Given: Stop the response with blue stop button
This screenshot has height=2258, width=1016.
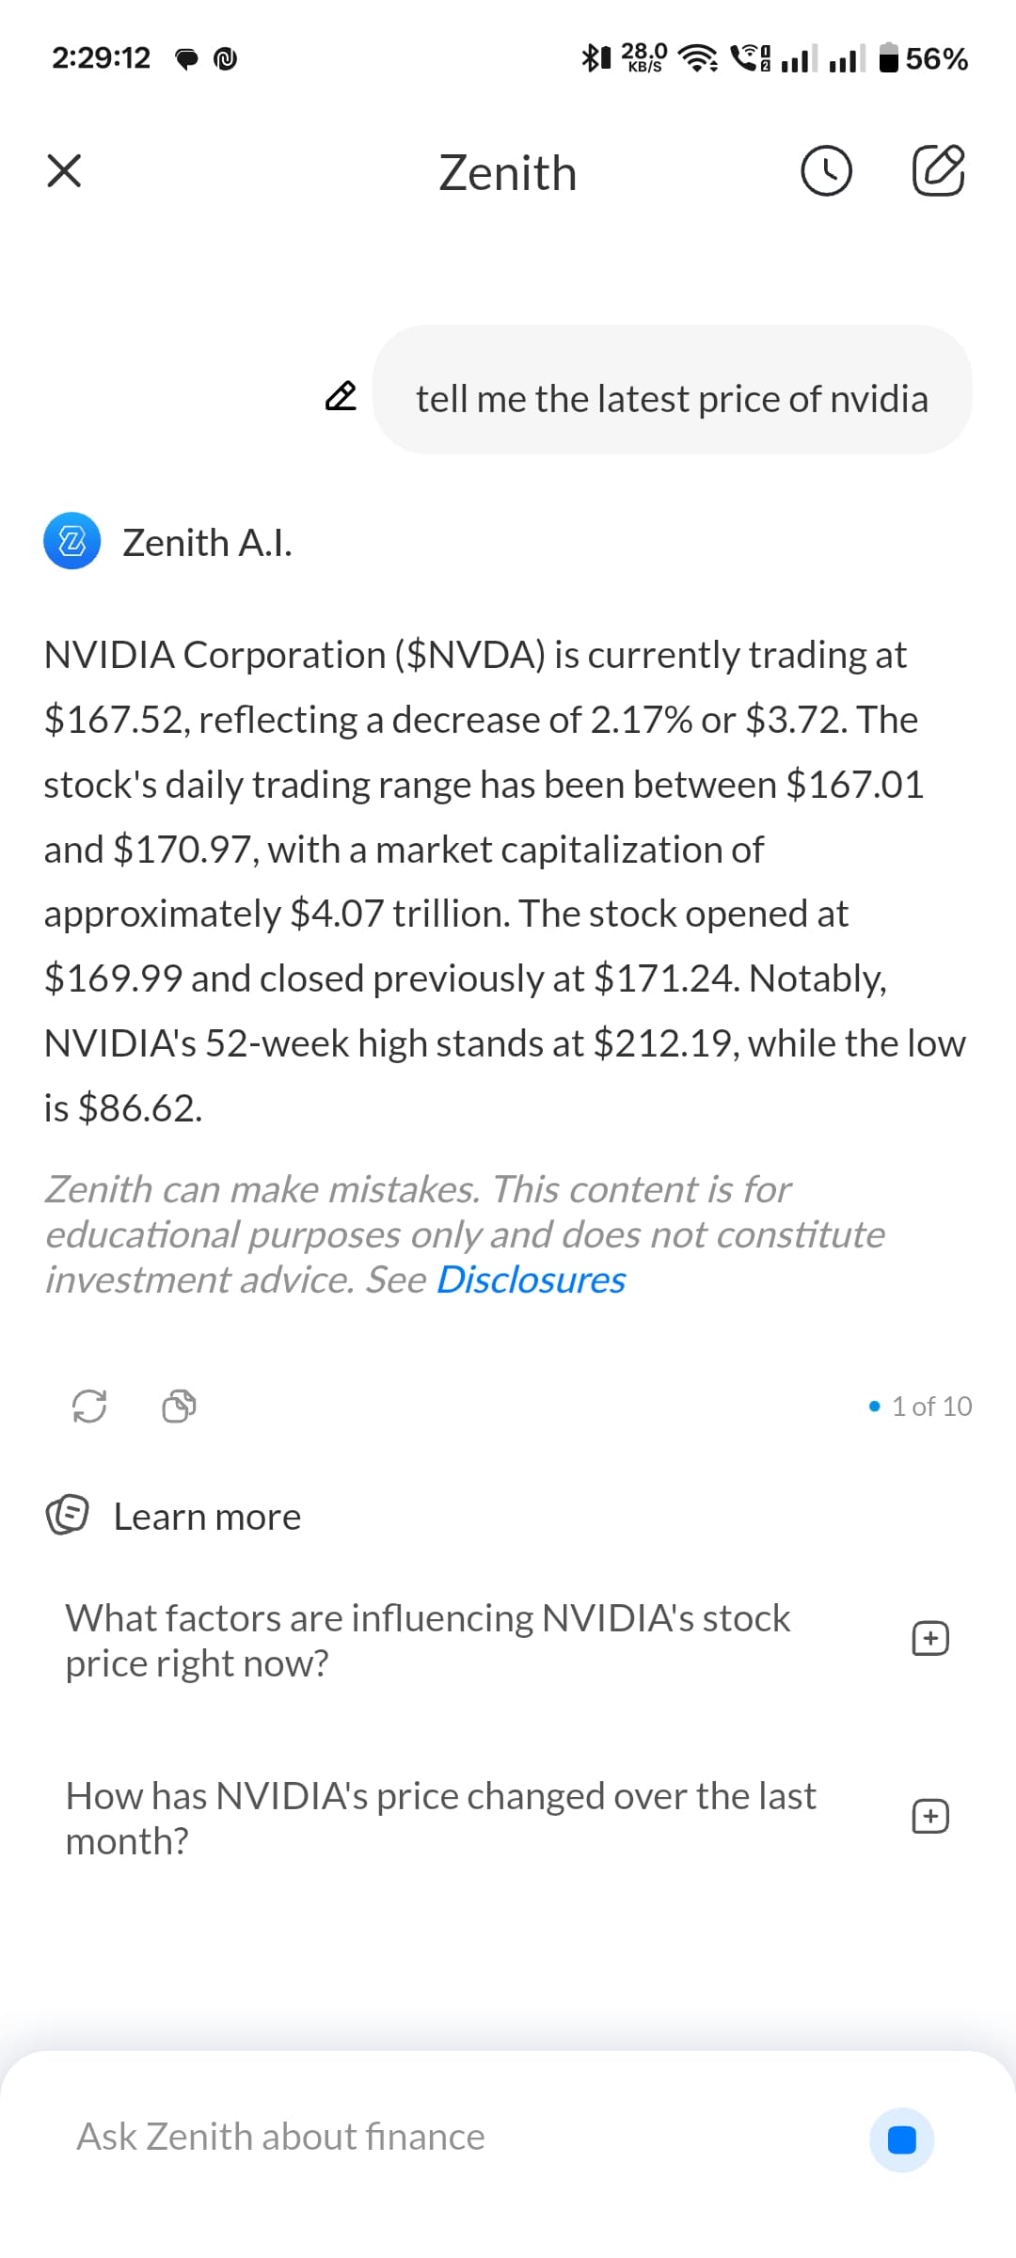Looking at the screenshot, I should tap(901, 2140).
